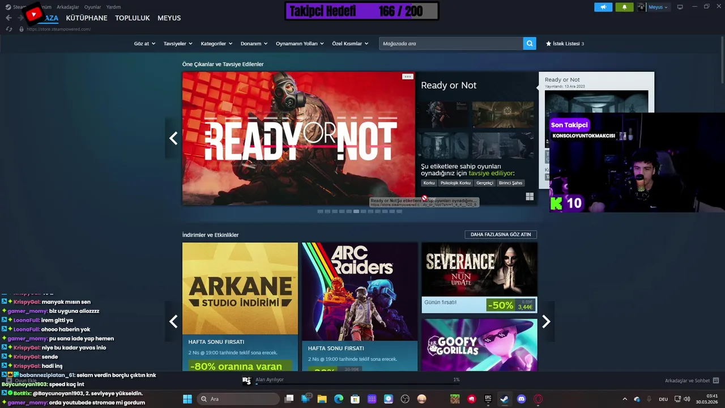
Task: Click DAHA FAZLASINA GÖZ ATIN button
Action: tap(501, 235)
